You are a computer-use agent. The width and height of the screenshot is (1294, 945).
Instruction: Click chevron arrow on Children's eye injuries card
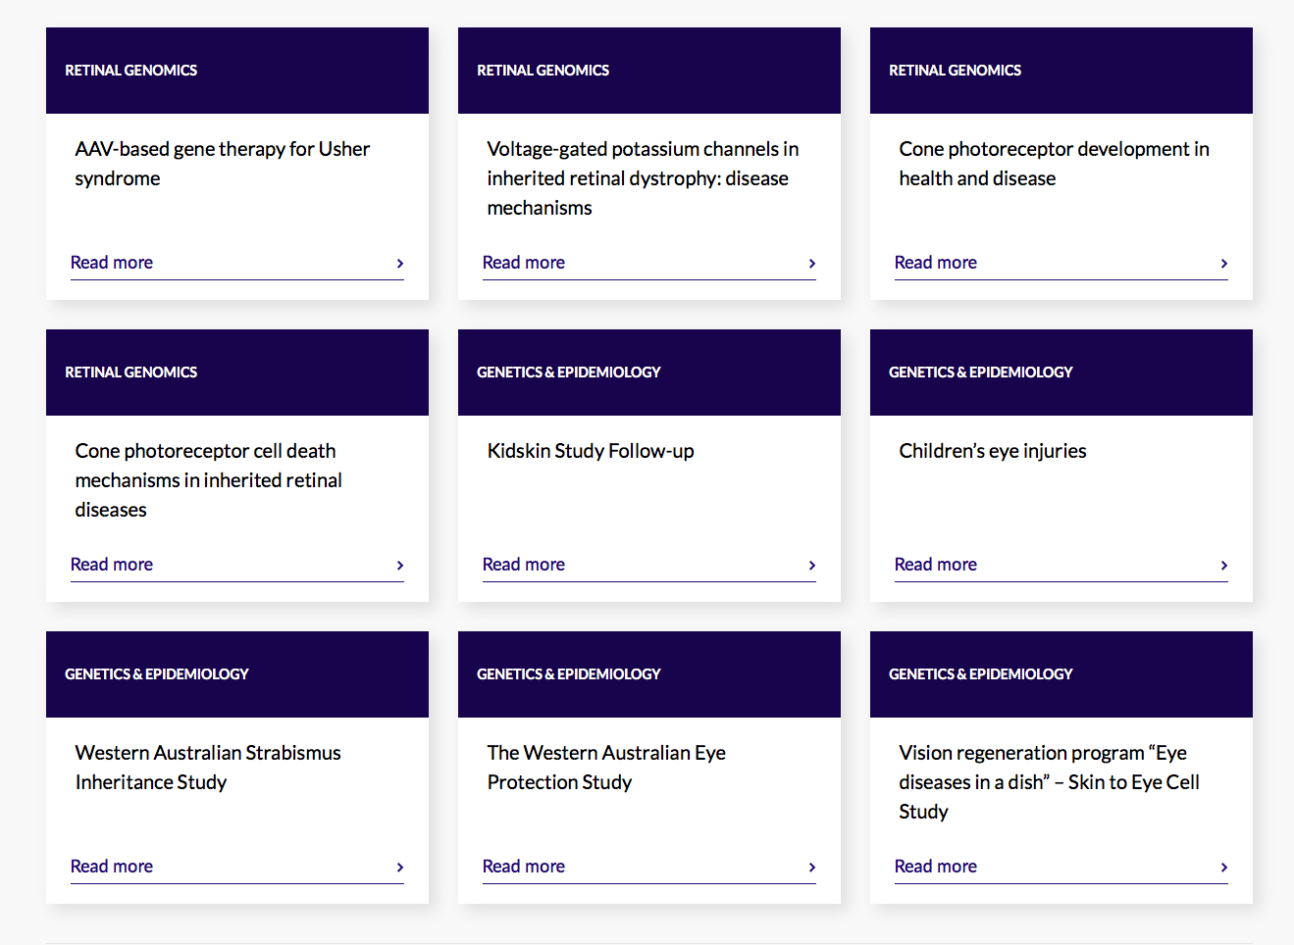pos(1224,566)
